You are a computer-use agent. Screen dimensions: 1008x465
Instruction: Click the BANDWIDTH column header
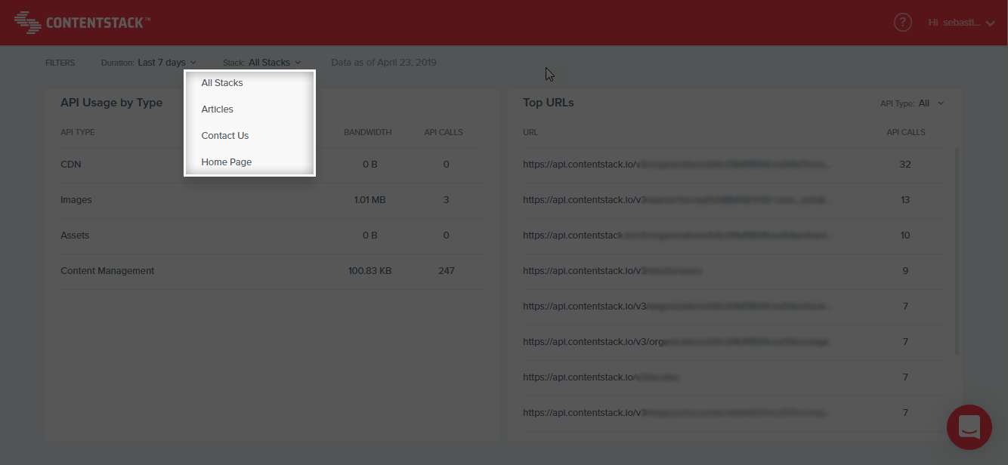(x=368, y=132)
